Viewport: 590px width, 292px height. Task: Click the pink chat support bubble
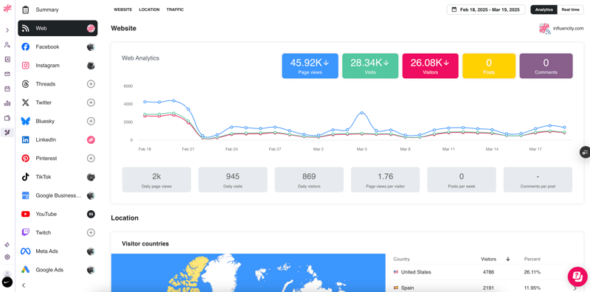pyautogui.click(x=577, y=277)
